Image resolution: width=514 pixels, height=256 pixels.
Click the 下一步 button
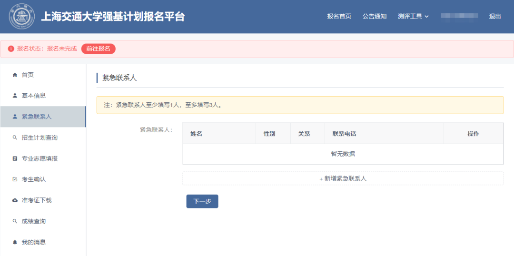(x=202, y=201)
